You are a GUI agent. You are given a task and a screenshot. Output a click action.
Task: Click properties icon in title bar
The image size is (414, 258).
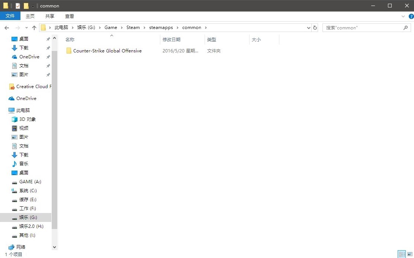(18, 6)
